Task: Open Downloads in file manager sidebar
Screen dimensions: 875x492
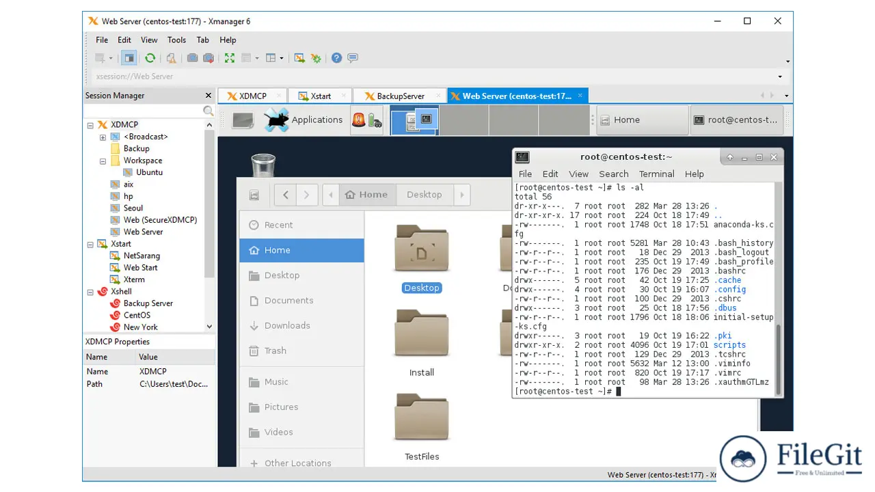Action: coord(301,325)
